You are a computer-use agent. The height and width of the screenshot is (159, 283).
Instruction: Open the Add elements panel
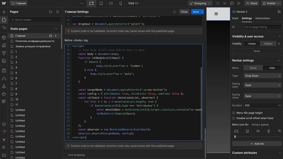4,12
